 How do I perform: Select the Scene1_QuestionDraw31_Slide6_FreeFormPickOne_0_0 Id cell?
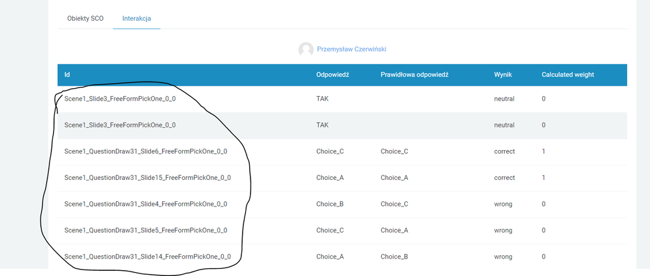click(146, 151)
